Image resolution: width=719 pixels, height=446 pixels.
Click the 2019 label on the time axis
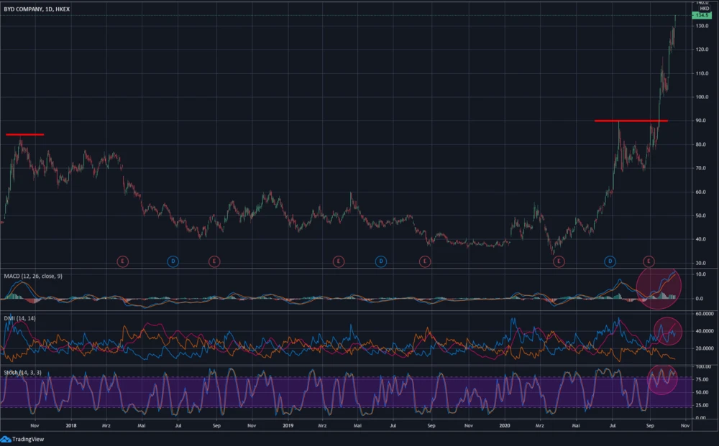[x=288, y=425]
